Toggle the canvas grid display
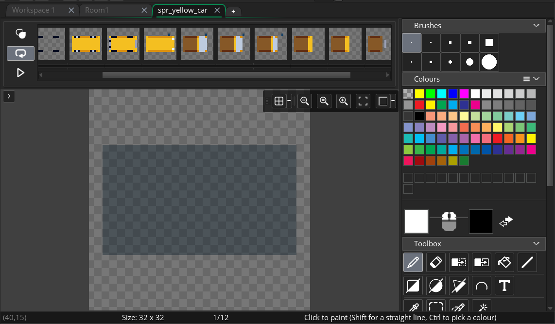 279,101
